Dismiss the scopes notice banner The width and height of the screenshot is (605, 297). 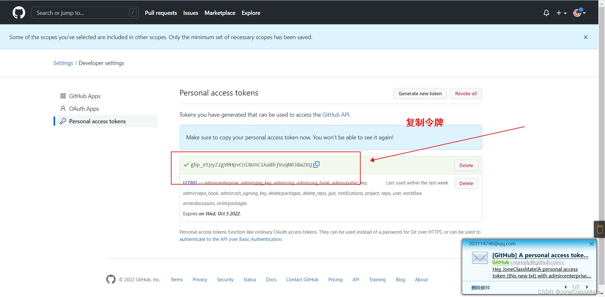click(x=586, y=37)
